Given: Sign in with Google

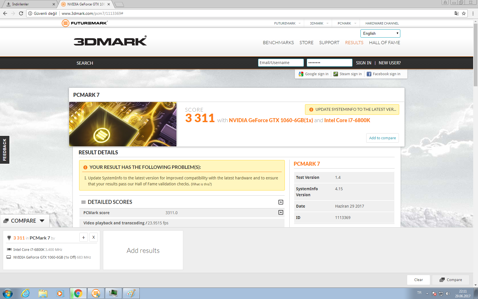Looking at the screenshot, I should 314,74.
